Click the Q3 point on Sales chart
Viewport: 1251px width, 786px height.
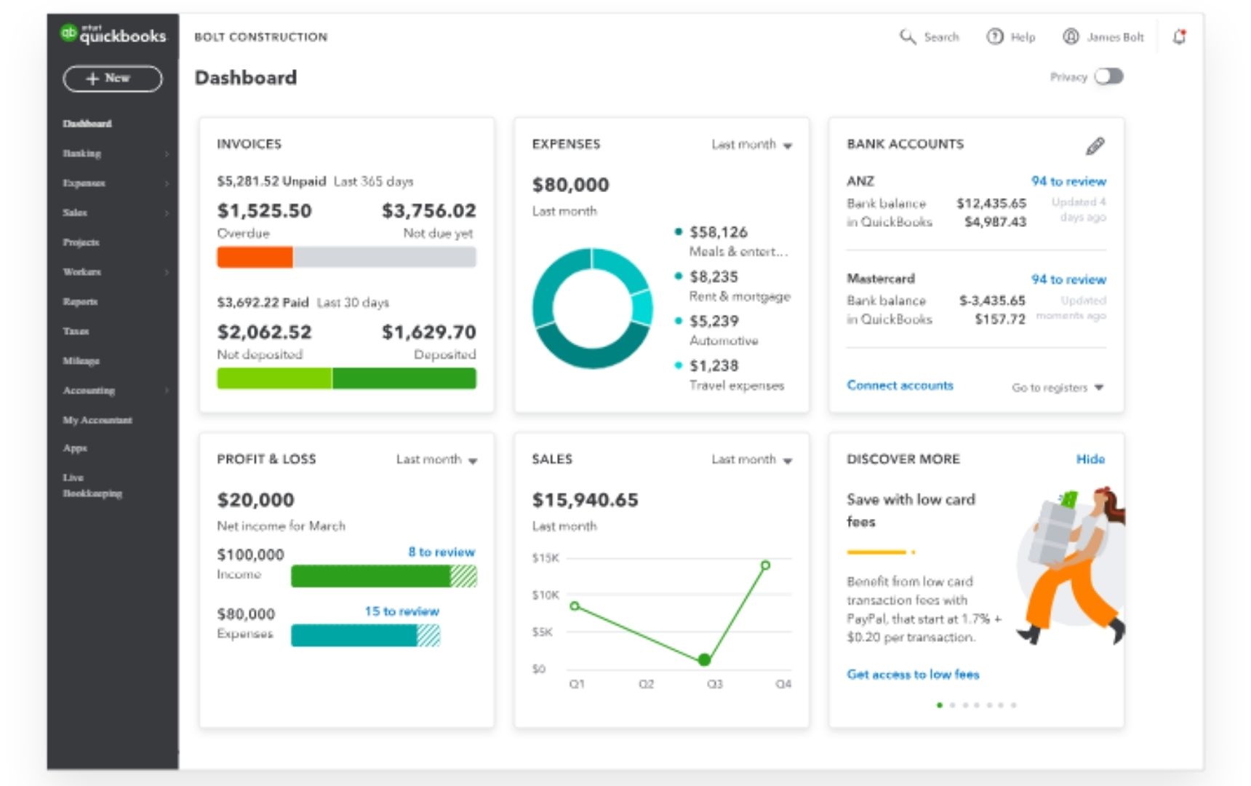click(704, 660)
